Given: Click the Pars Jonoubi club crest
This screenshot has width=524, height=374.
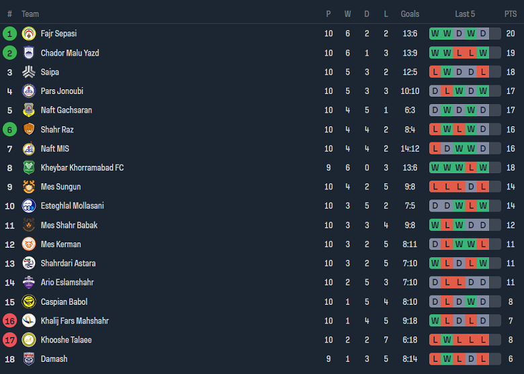Looking at the screenshot, I should point(29,91).
